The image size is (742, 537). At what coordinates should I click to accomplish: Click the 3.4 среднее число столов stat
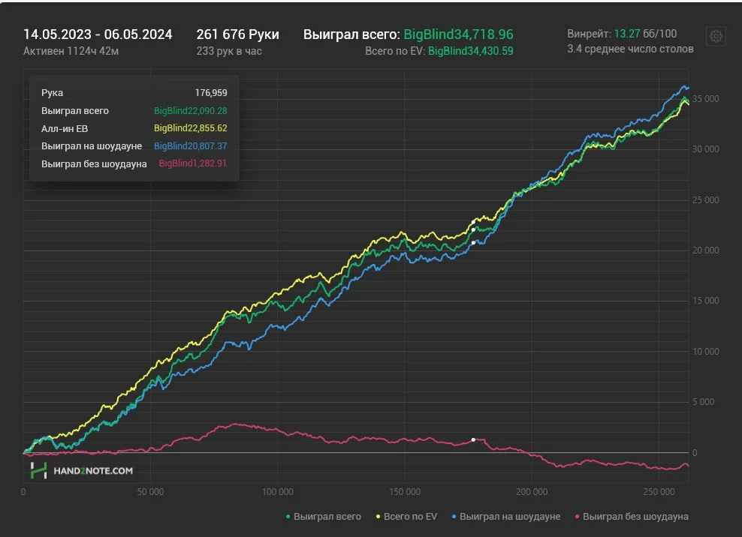(x=630, y=49)
